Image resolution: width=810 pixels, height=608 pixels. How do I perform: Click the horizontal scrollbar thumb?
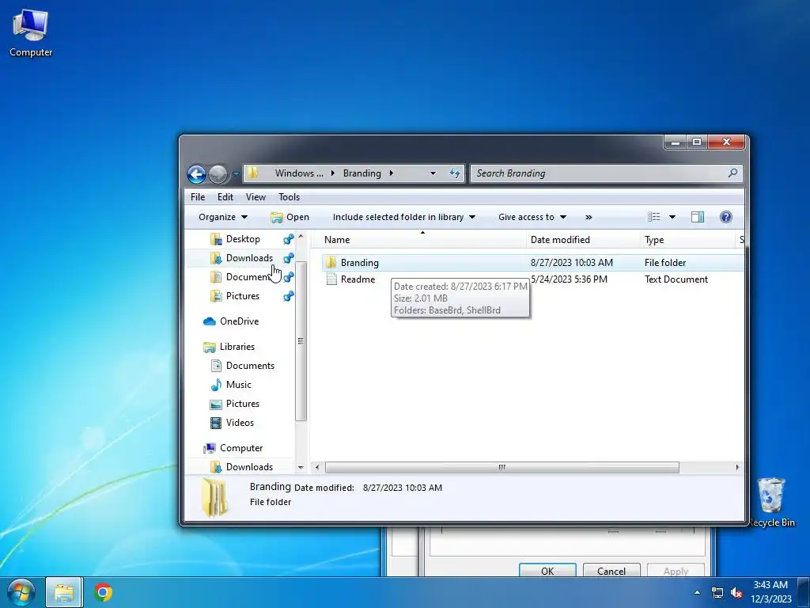click(502, 467)
